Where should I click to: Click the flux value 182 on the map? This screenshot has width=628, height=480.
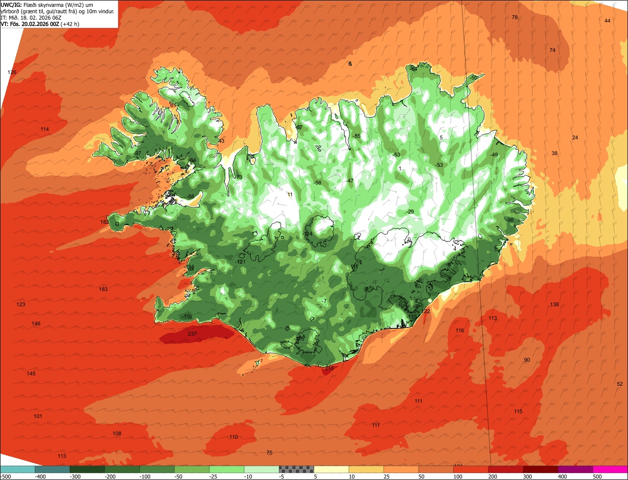(x=105, y=222)
